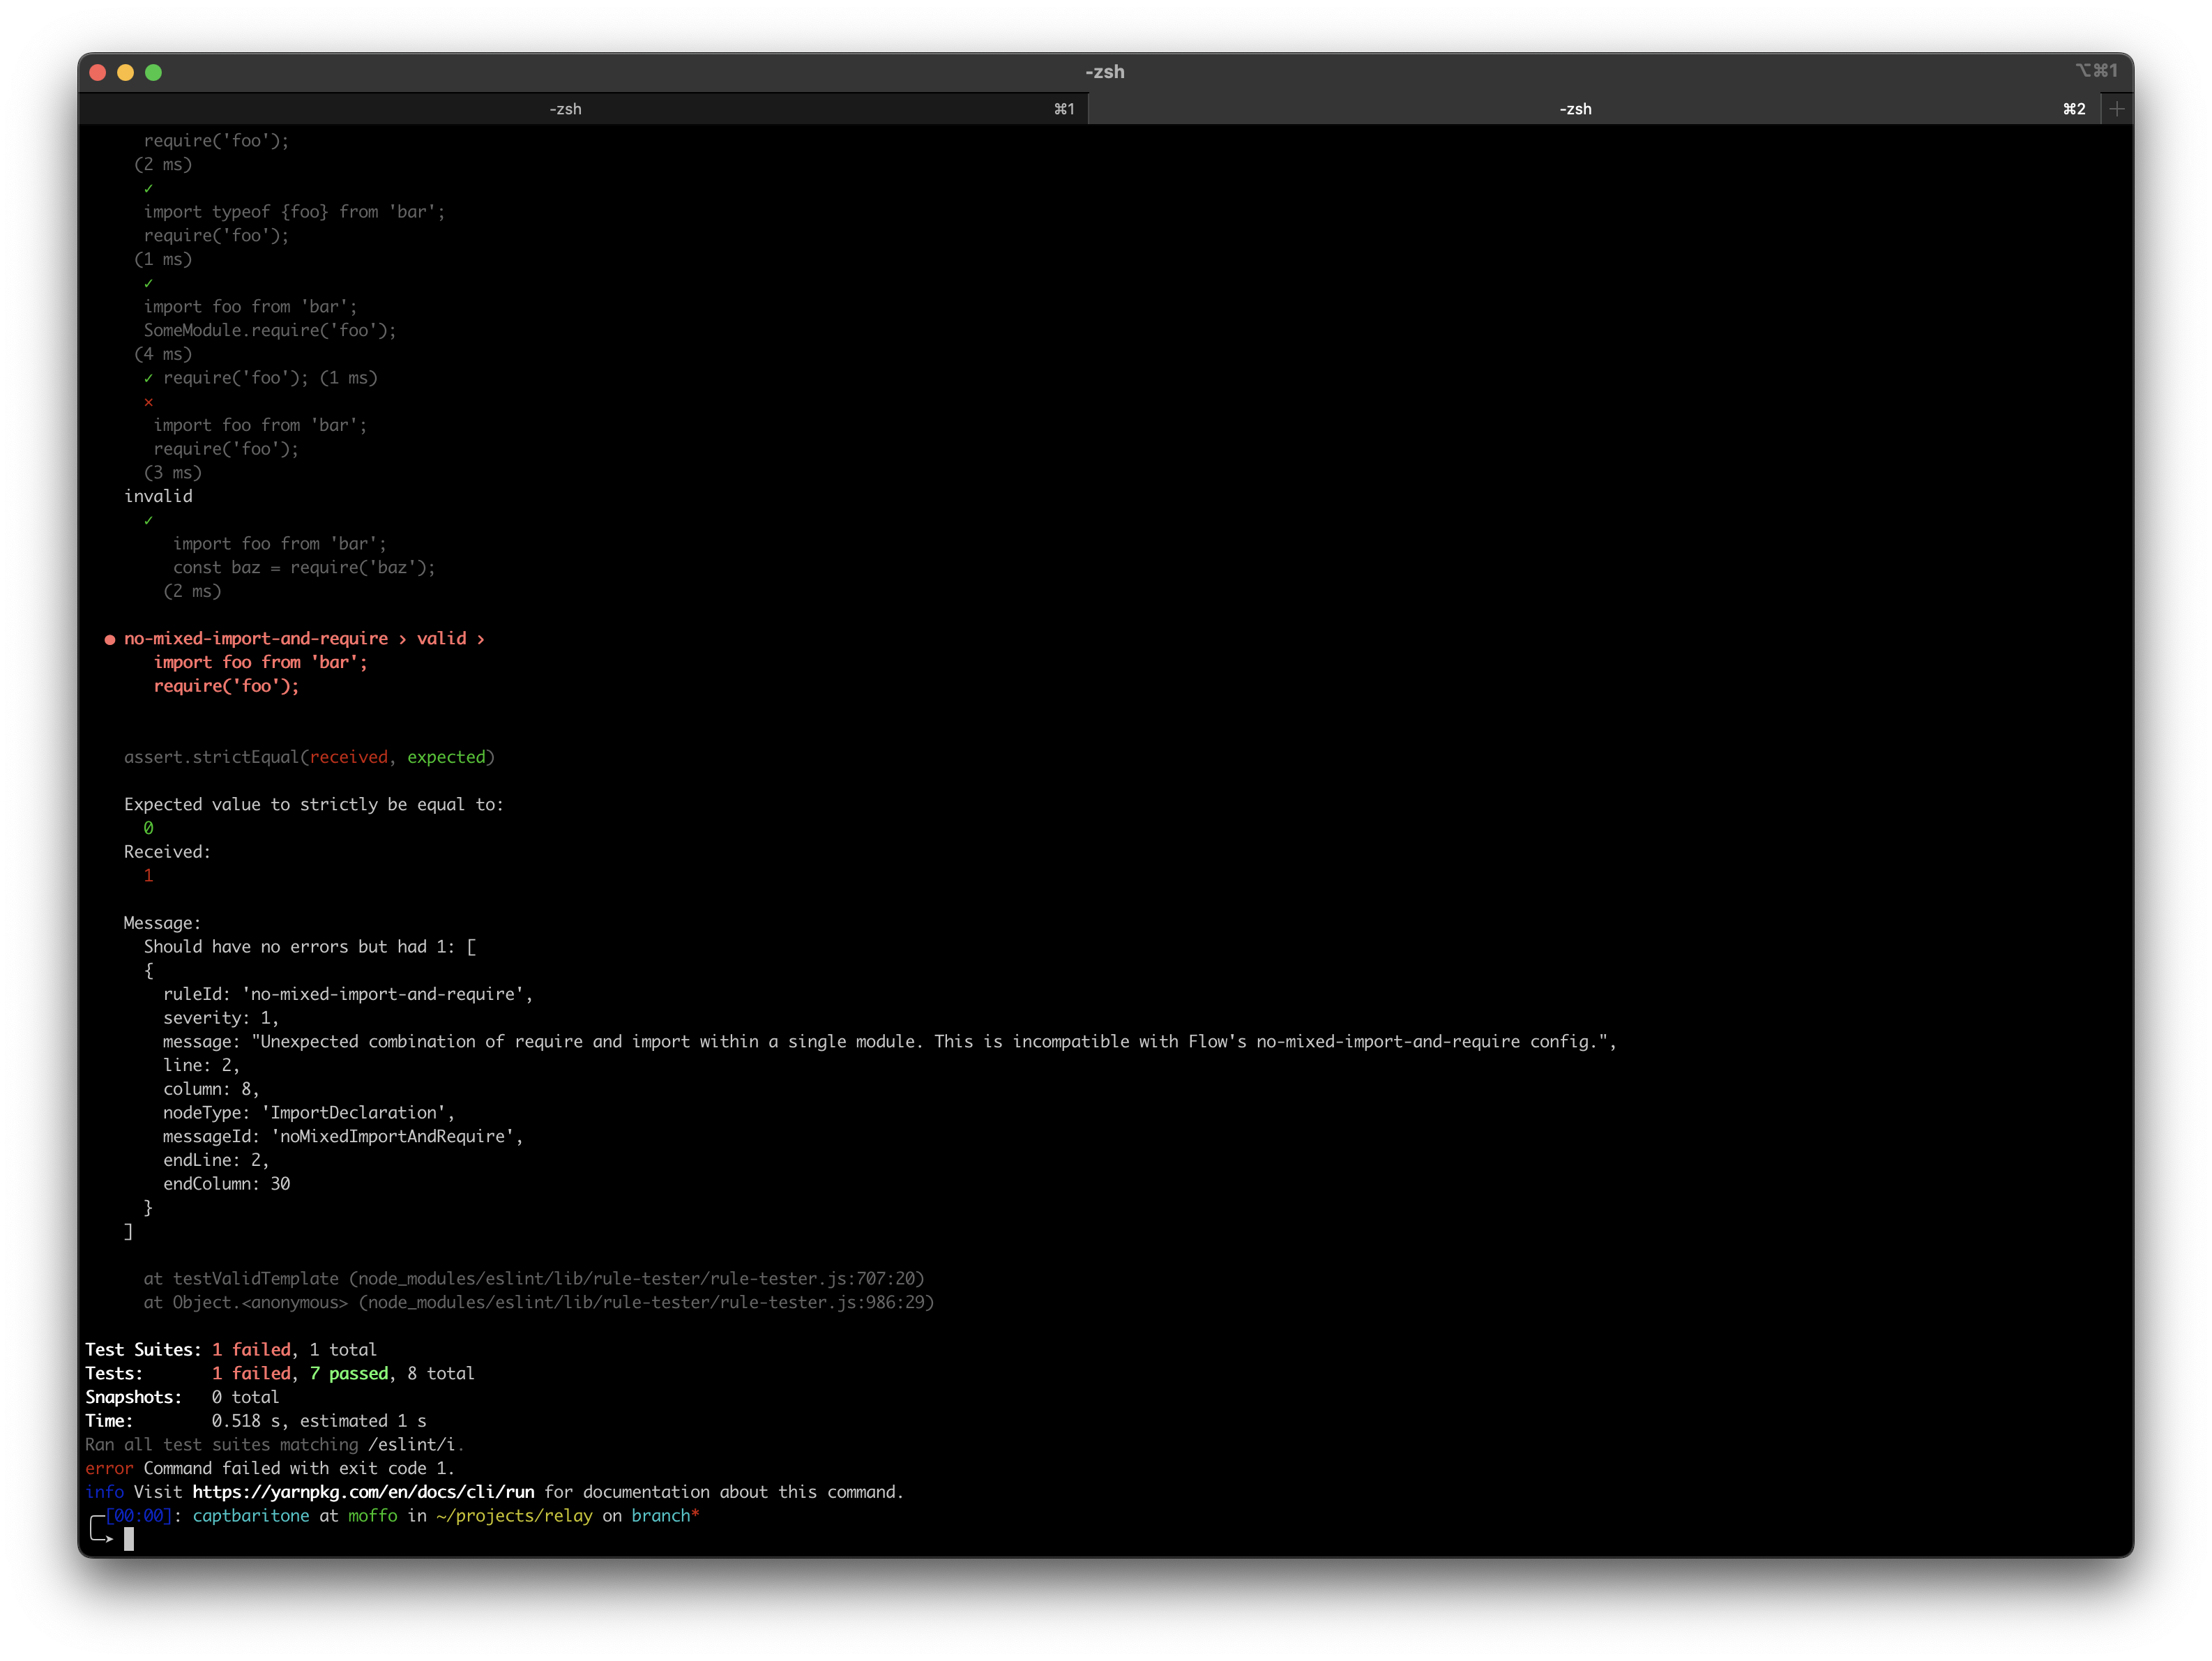Click the red ✗ failure mark in test output

148,402
